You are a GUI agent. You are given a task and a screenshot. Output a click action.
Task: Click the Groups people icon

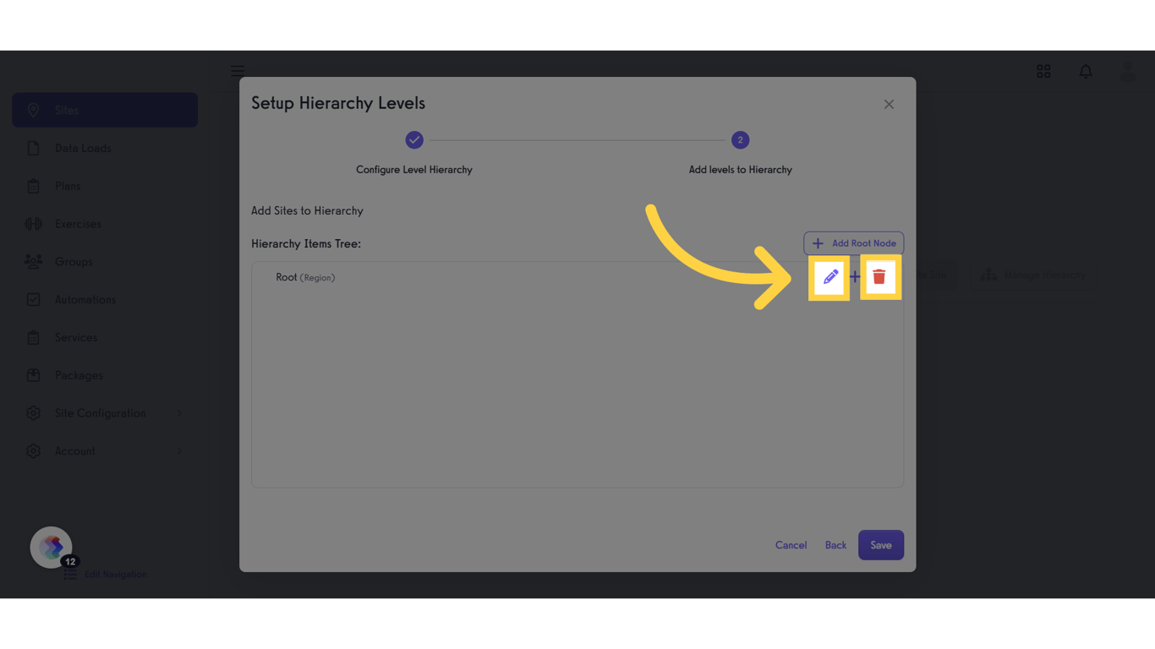coord(33,262)
